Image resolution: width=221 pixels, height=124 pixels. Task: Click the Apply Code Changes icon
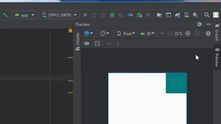tap(103, 15)
